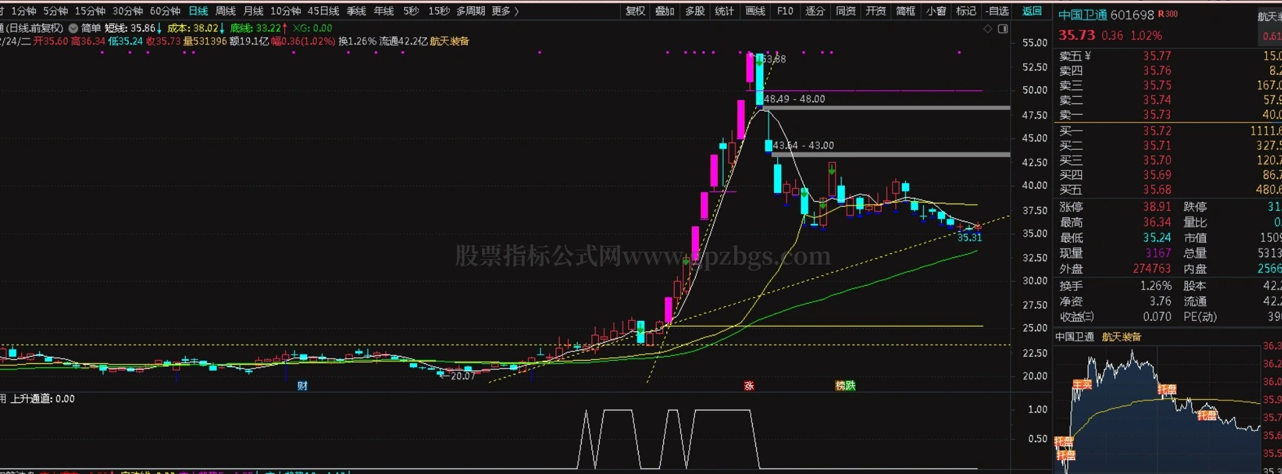Click the 航天装备 sector link under quotes

[x=1122, y=337]
